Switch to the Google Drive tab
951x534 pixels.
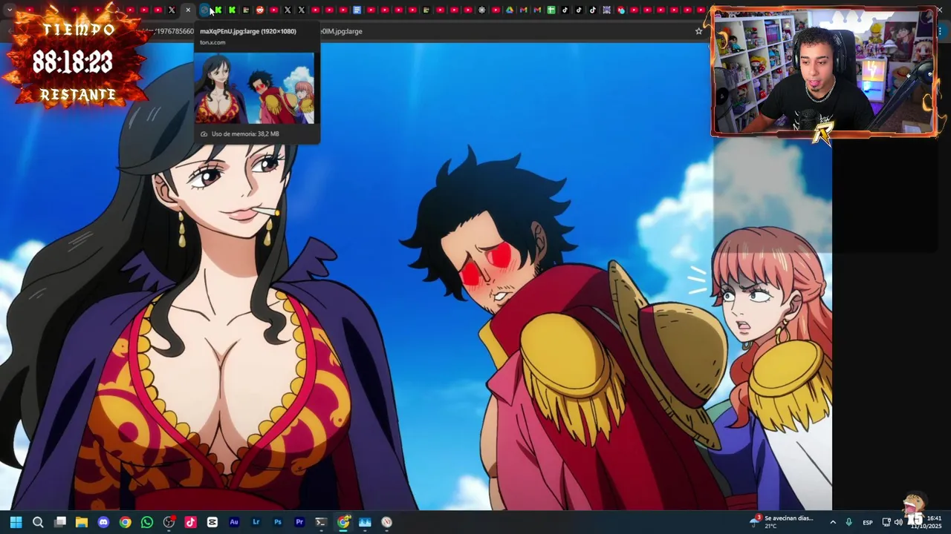(509, 10)
